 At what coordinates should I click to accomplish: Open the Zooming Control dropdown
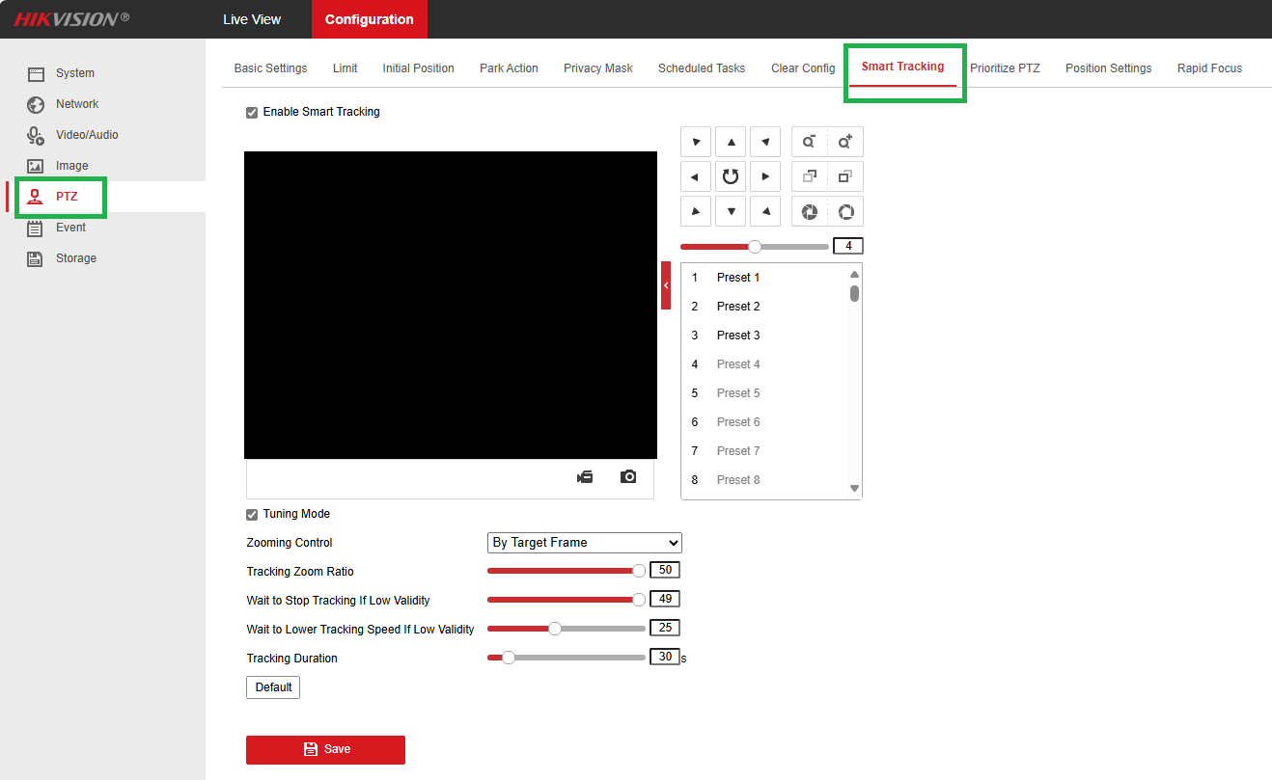pos(583,543)
